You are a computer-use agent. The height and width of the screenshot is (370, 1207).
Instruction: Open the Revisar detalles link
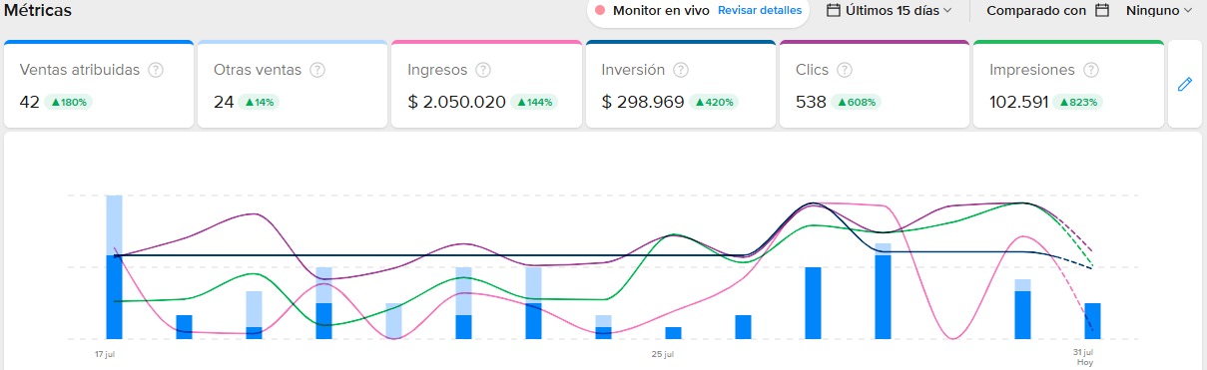pyautogui.click(x=760, y=10)
